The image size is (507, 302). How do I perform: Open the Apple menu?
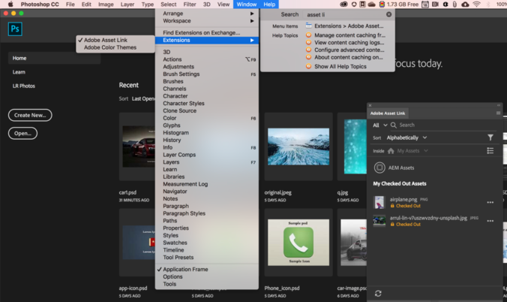10,5
